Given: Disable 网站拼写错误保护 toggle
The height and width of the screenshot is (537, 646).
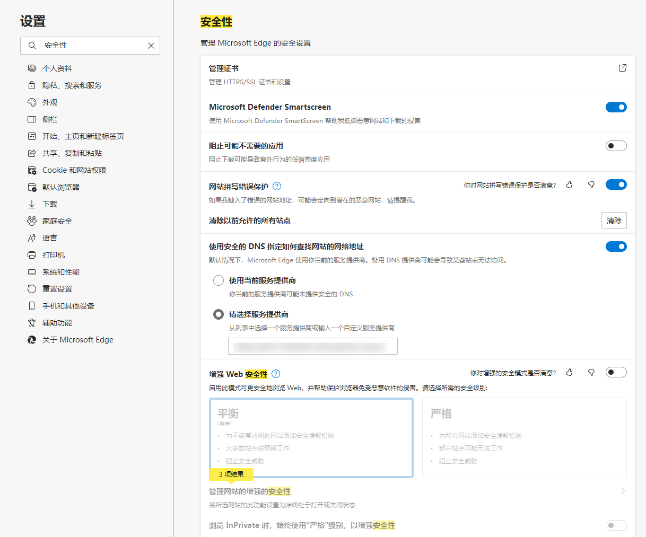Looking at the screenshot, I should pyautogui.click(x=616, y=184).
